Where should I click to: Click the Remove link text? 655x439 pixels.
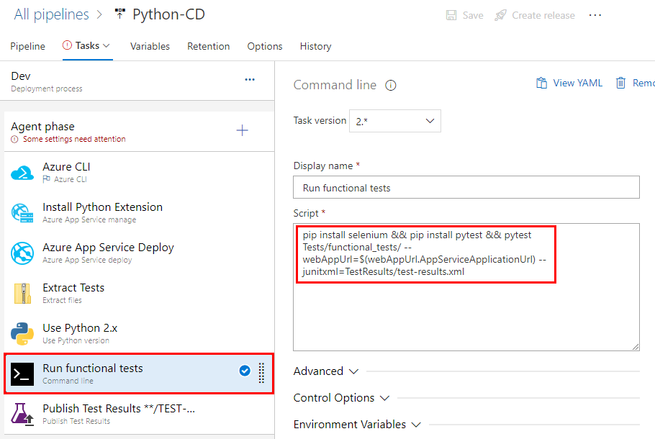click(643, 83)
